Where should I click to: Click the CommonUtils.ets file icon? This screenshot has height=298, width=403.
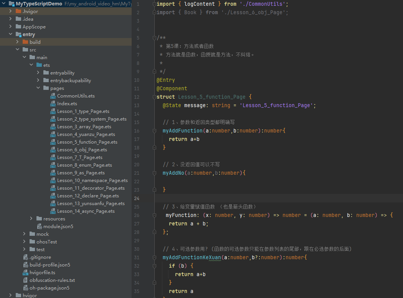(53, 96)
